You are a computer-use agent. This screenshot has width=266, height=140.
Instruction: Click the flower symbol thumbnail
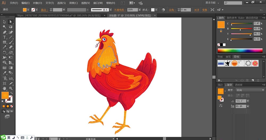(255, 63)
